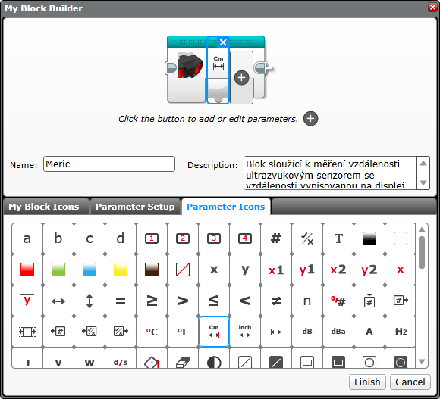This screenshot has width=440, height=399.
Task: Pick the blue color swatch icon
Action: click(x=90, y=270)
